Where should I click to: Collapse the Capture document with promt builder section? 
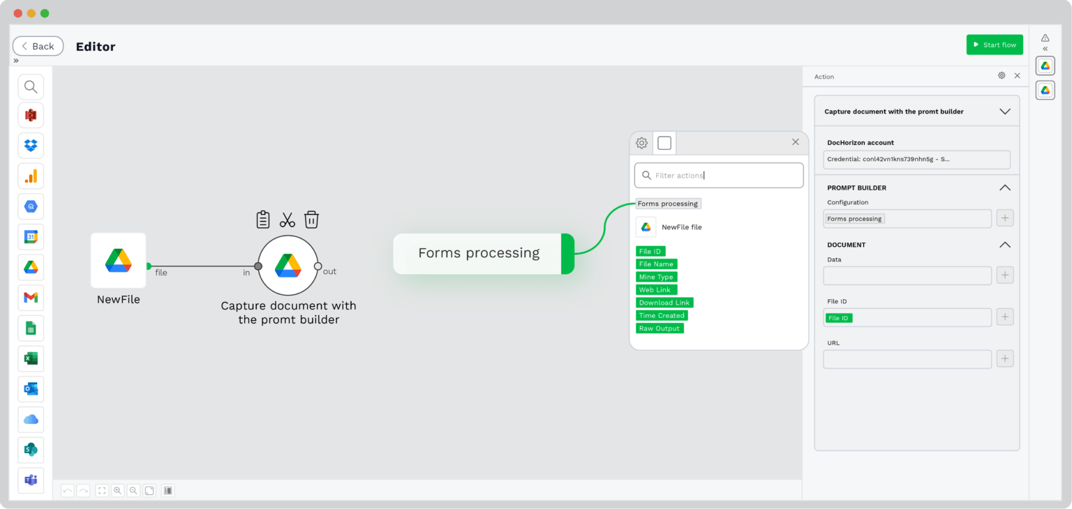click(x=1005, y=111)
